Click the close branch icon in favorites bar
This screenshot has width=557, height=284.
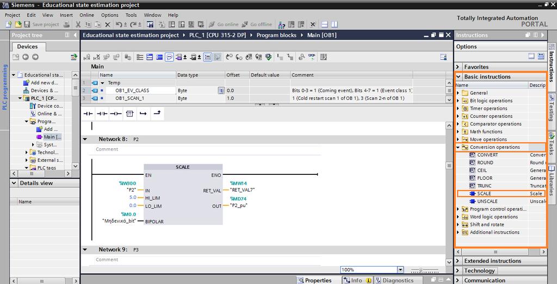point(157,113)
